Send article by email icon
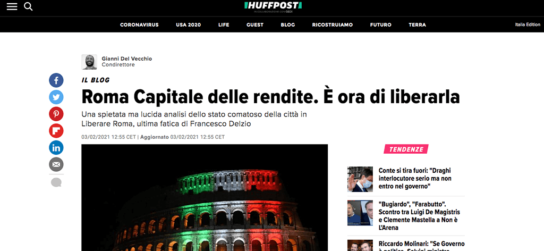The image size is (544, 251). [x=56, y=164]
